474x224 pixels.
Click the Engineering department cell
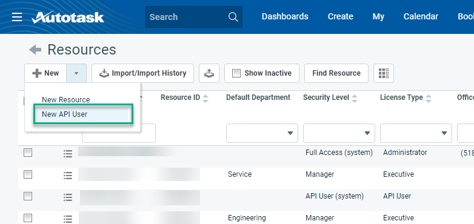pyautogui.click(x=247, y=218)
